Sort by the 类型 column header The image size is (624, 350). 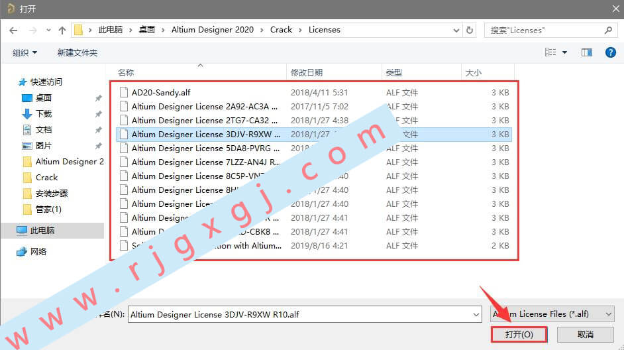394,72
